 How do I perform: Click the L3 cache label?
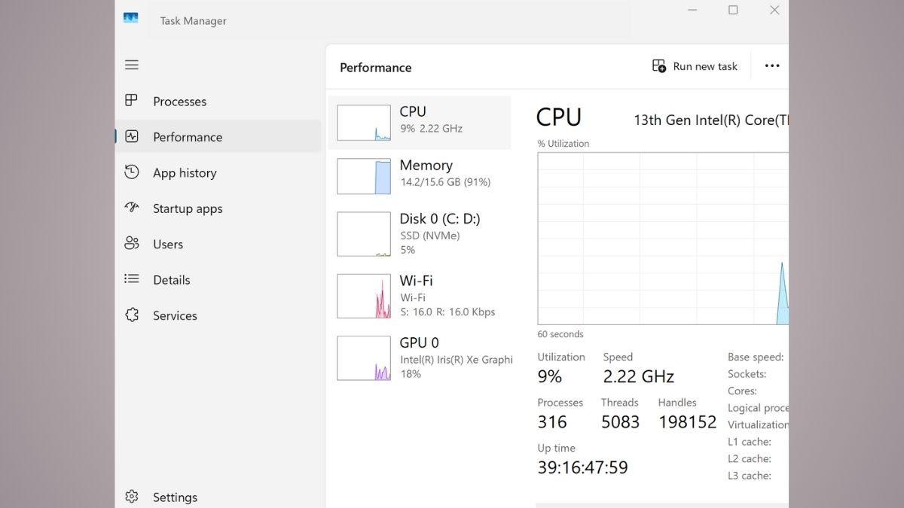[749, 476]
